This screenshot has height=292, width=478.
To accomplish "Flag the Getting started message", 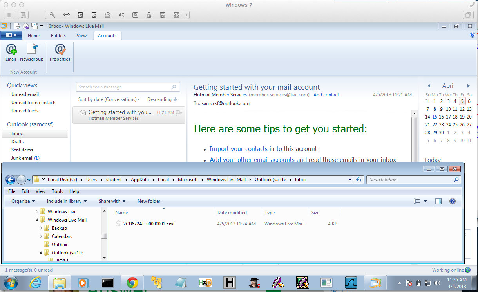I will tap(179, 112).
